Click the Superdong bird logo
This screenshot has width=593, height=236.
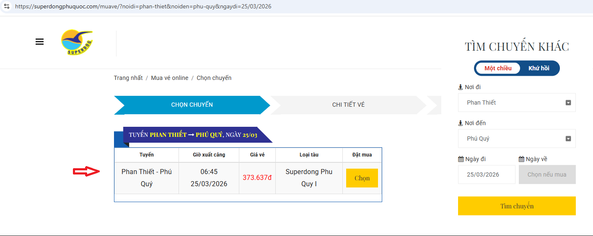[77, 42]
